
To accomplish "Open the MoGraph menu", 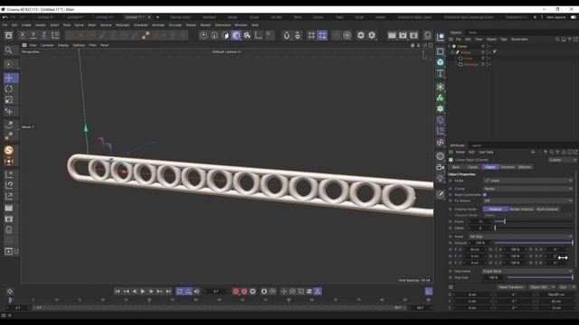I will pyautogui.click(x=123, y=25).
